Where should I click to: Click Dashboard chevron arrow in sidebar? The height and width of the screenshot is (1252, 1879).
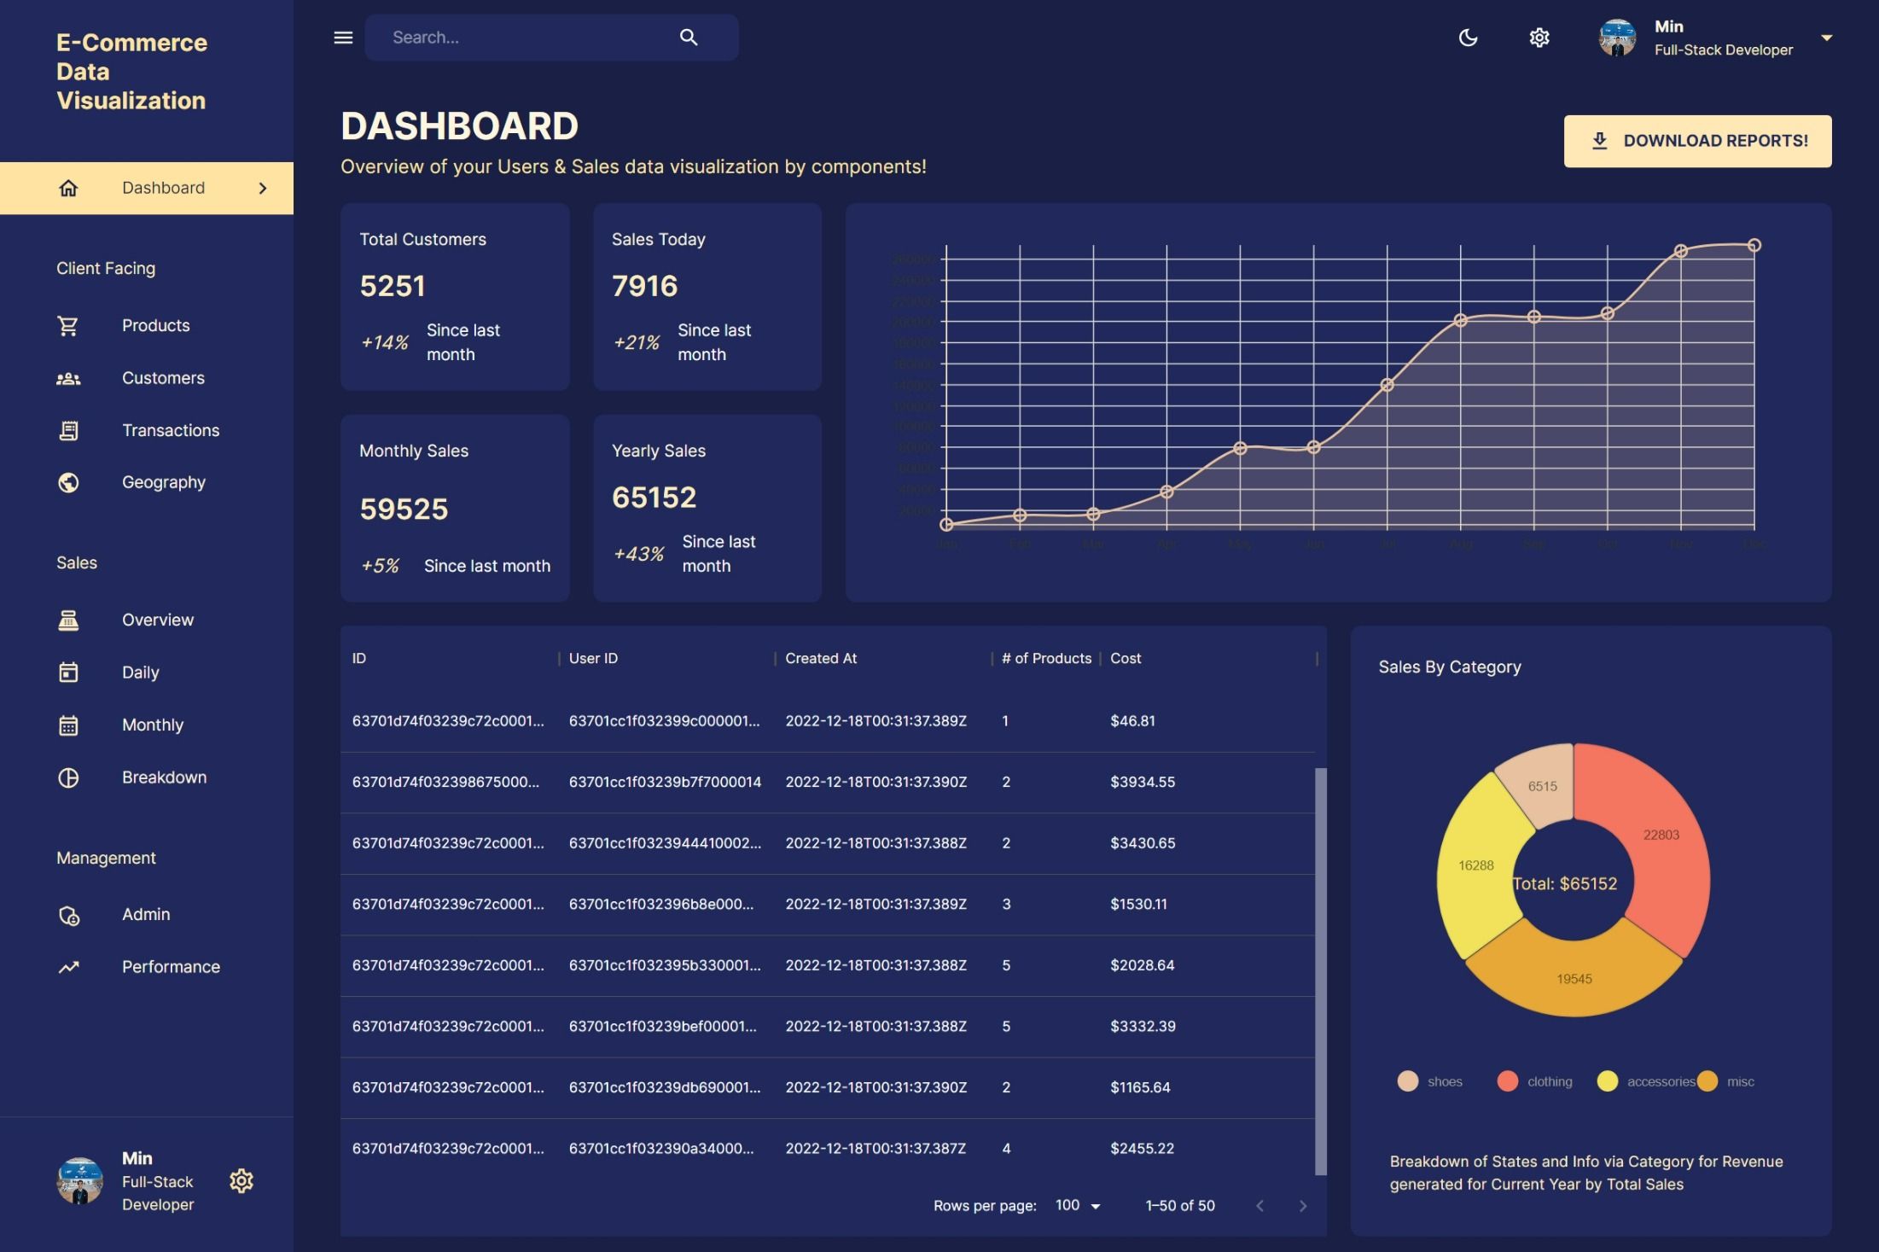(x=263, y=188)
